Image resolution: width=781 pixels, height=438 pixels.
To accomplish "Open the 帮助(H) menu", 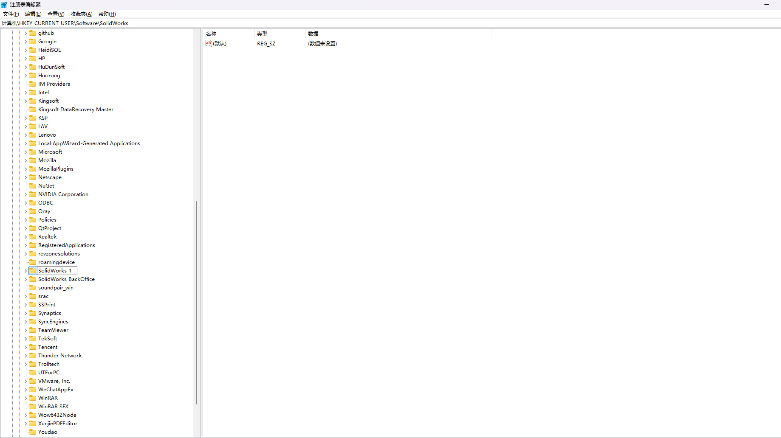I will coord(107,14).
